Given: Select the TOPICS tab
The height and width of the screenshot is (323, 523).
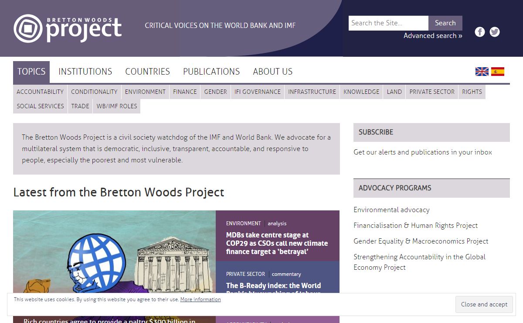Looking at the screenshot, I should (31, 72).
